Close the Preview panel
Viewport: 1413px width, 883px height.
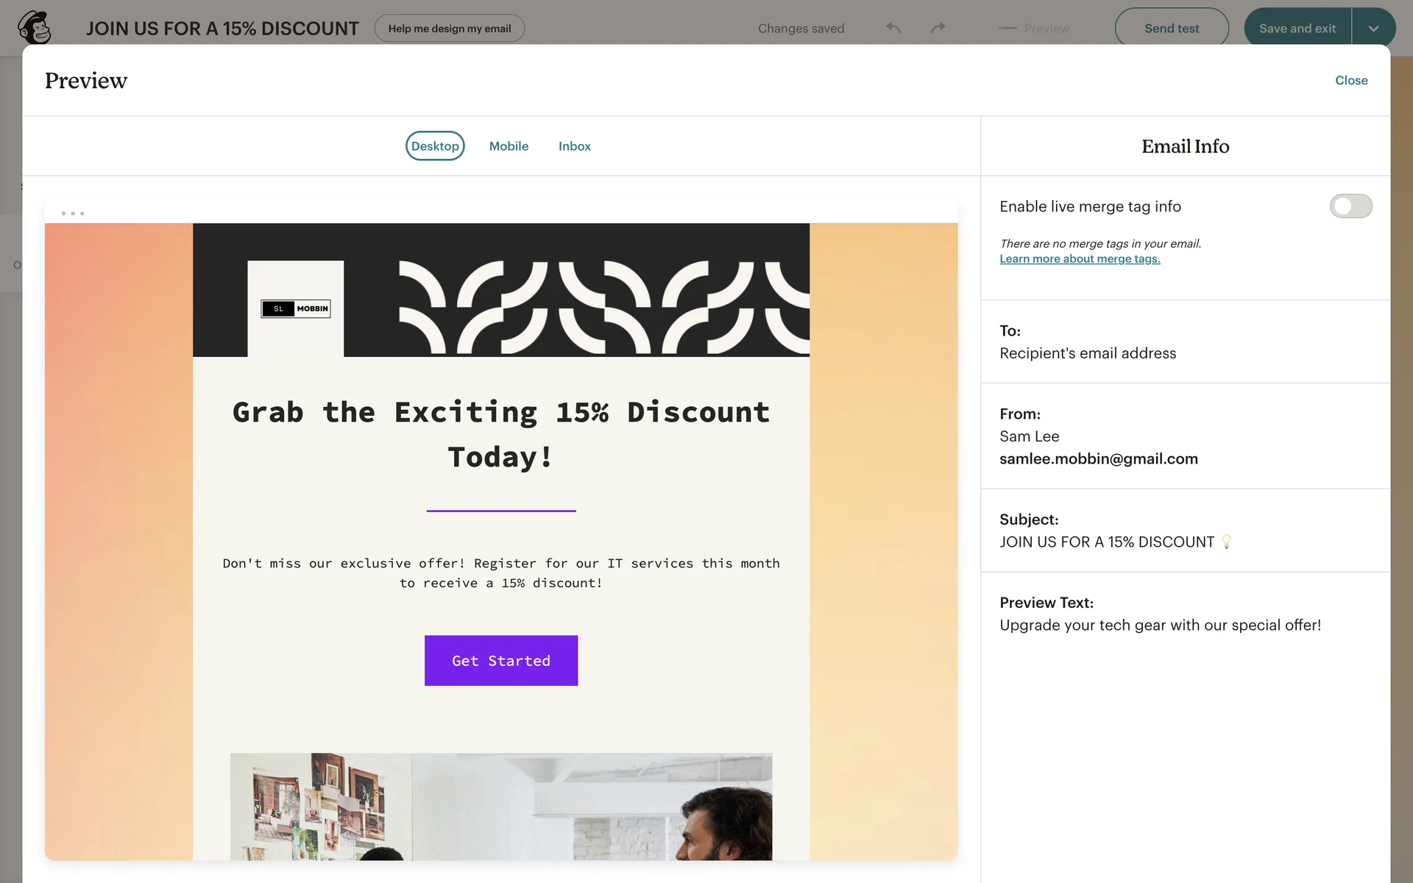[1351, 80]
